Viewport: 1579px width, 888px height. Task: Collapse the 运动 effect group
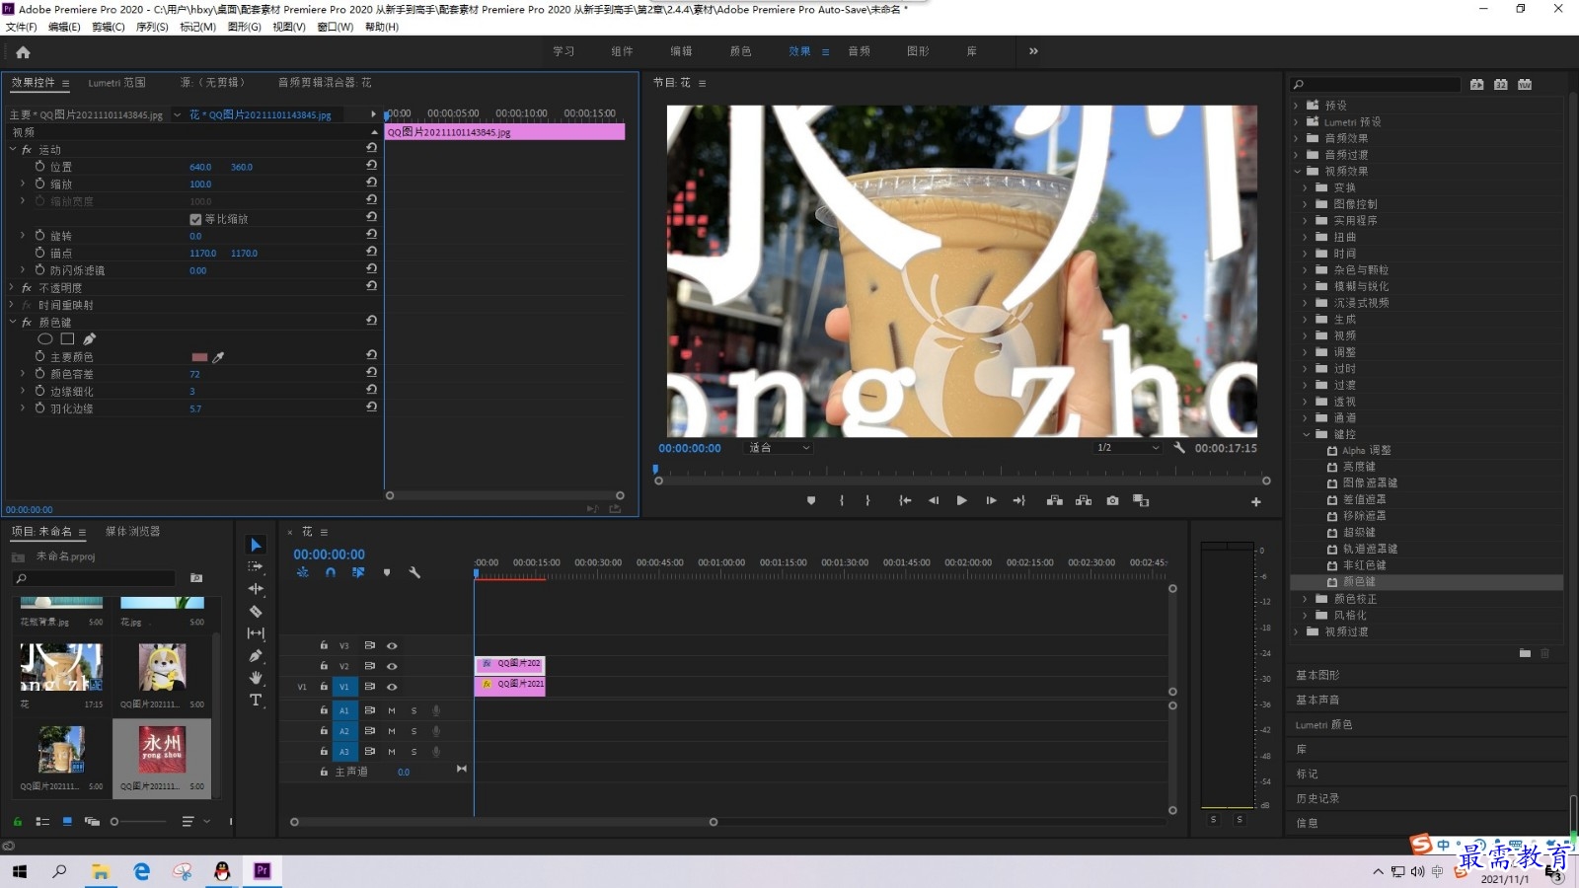tap(13, 150)
